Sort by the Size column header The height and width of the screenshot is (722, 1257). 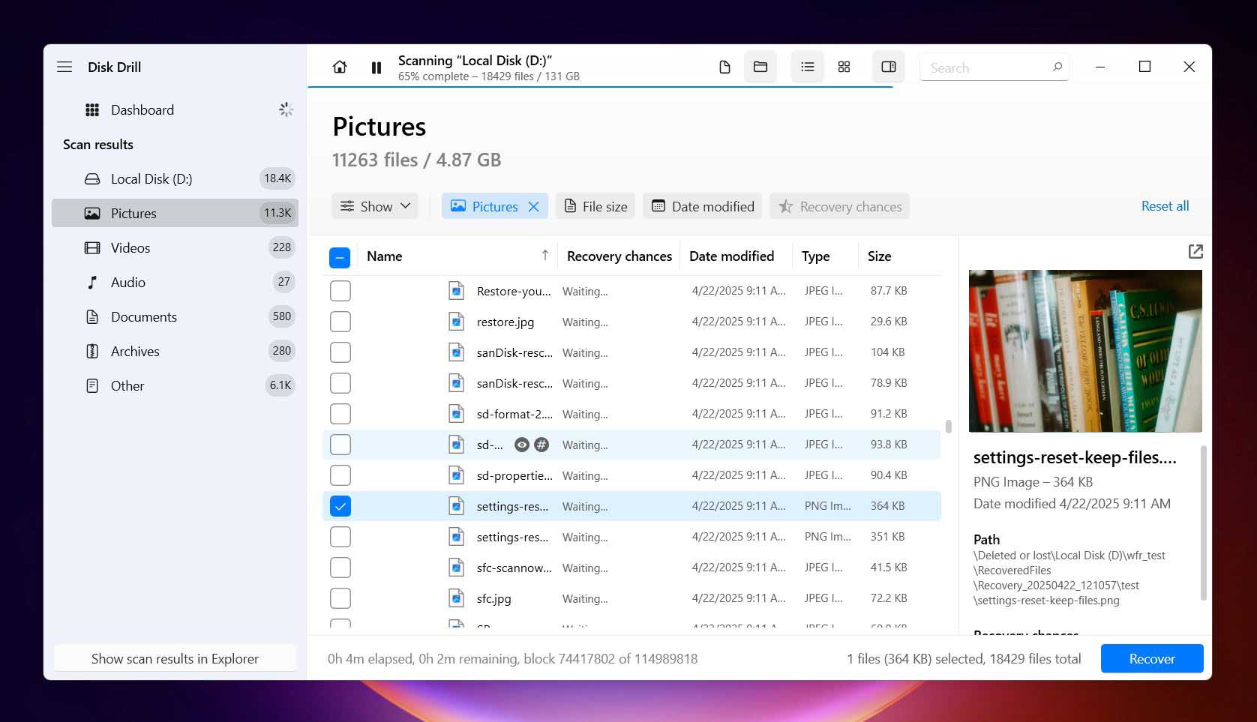(x=879, y=256)
